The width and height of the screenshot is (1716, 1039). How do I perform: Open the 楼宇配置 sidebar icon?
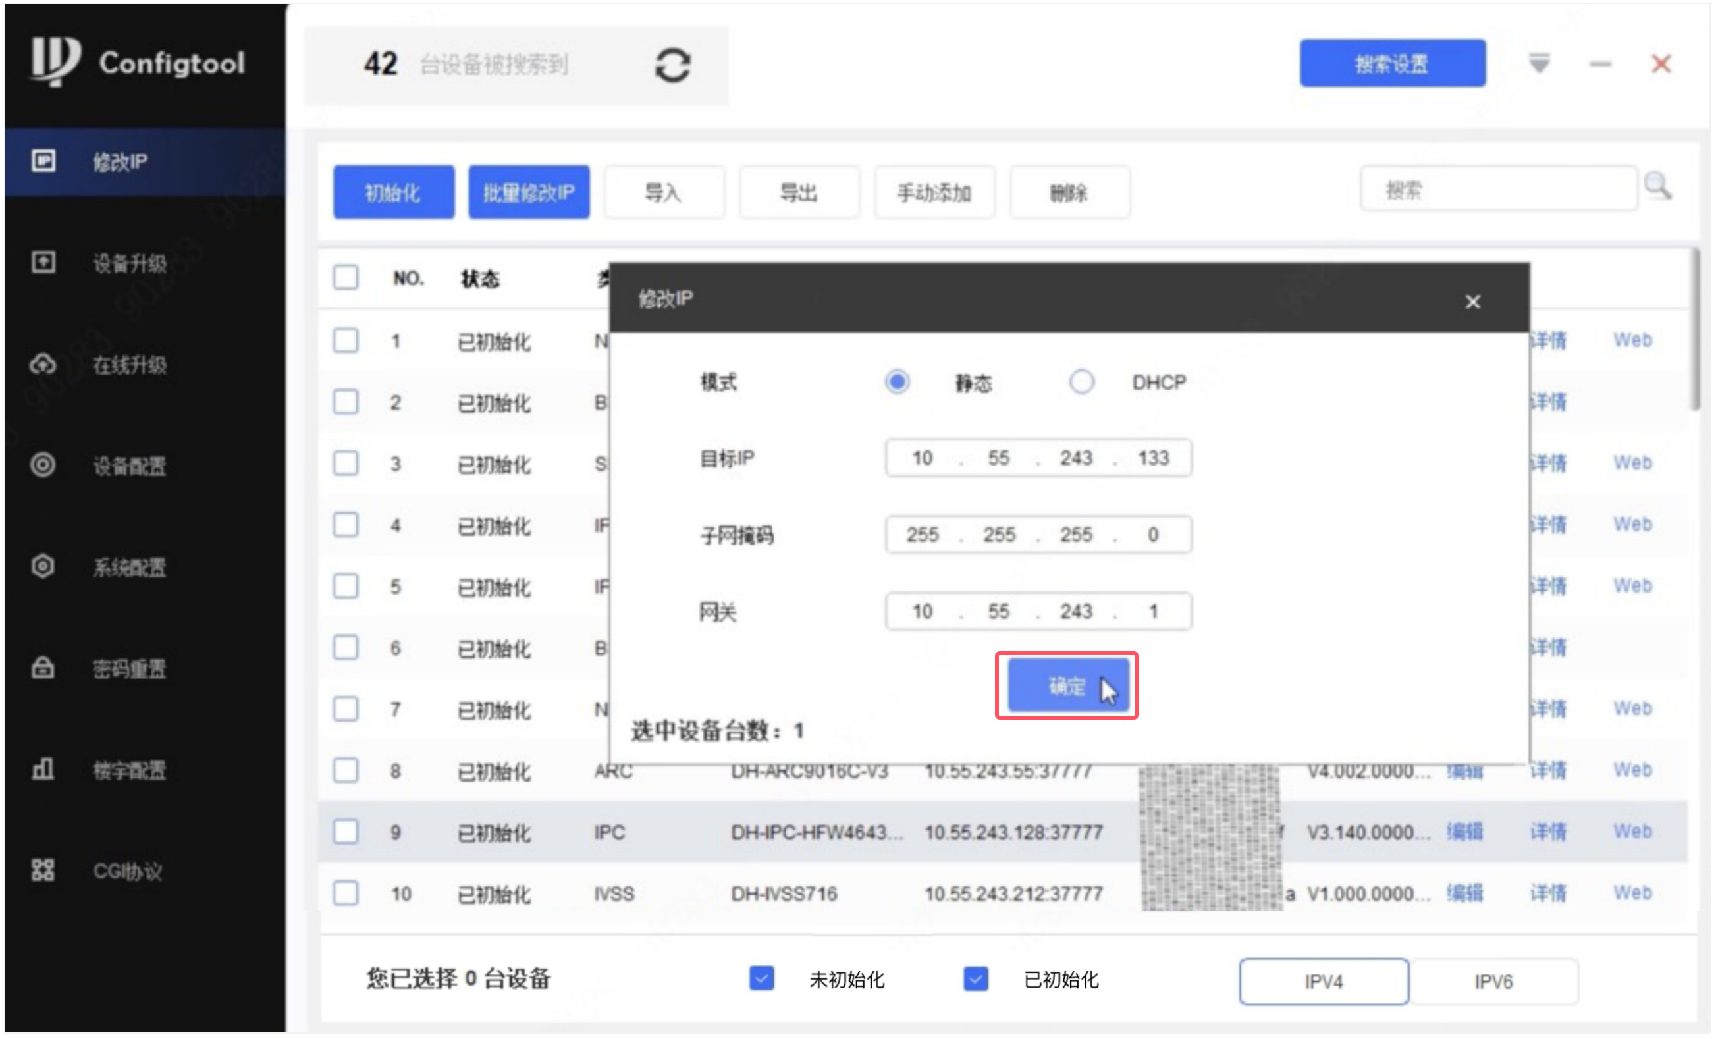coord(43,769)
